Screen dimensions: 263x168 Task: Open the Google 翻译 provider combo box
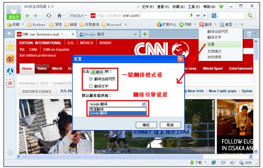point(117,104)
